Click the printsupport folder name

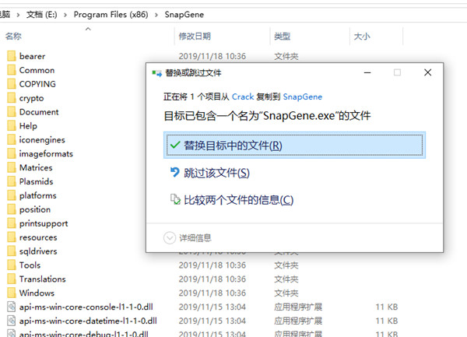point(44,223)
